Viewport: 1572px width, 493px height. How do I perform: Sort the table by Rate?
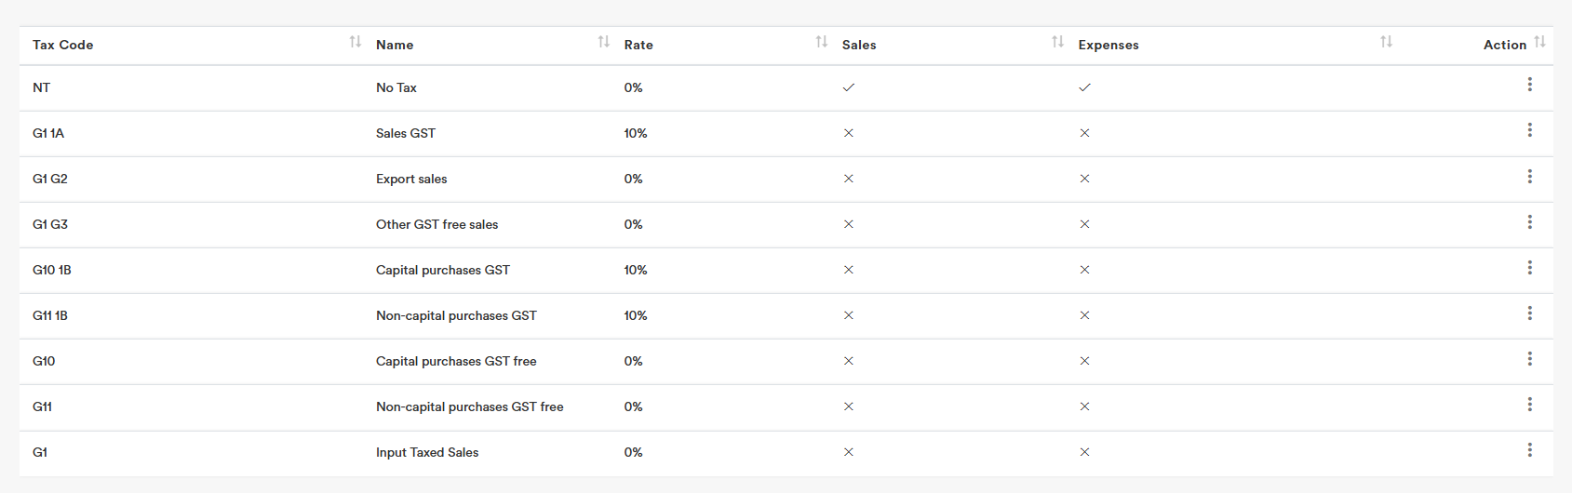pyautogui.click(x=821, y=42)
